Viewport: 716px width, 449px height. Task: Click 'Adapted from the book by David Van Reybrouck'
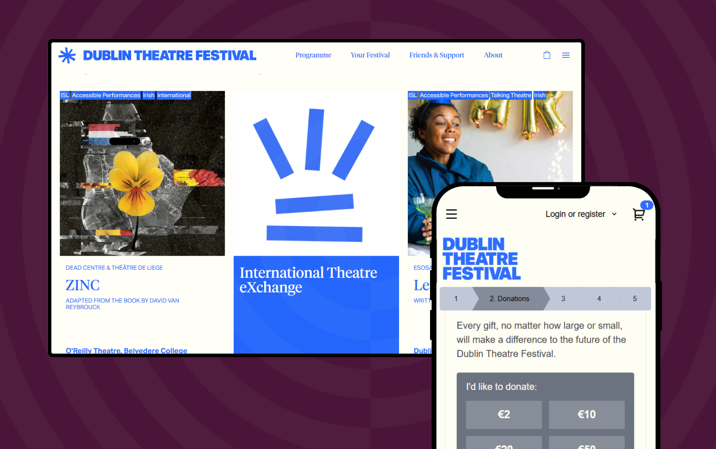pyautogui.click(x=122, y=304)
